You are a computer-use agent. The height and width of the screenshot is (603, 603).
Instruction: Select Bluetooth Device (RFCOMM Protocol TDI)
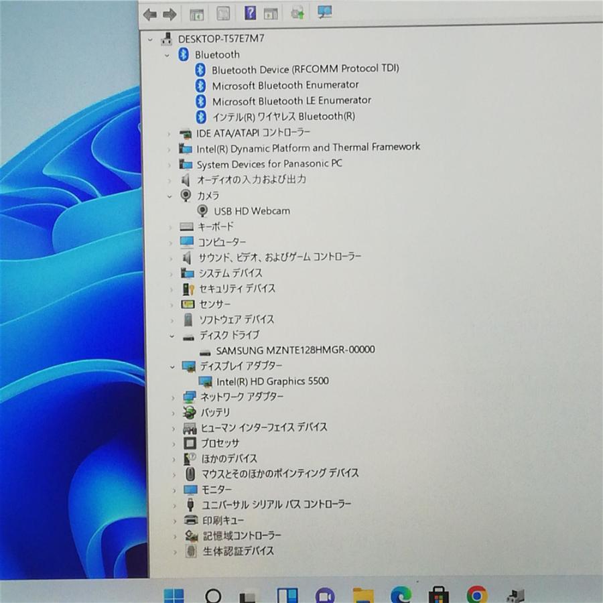306,69
